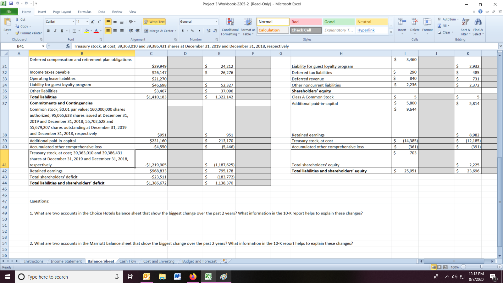Open Conditional Formatting options
The height and width of the screenshot is (283, 503).
[x=230, y=27]
